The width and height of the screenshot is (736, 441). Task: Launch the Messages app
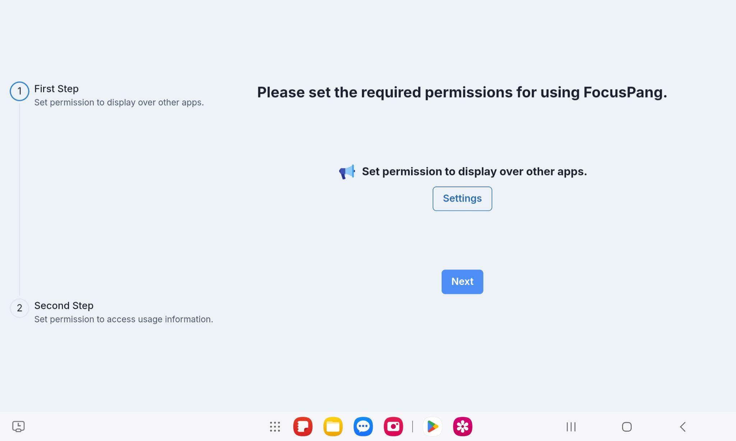363,427
